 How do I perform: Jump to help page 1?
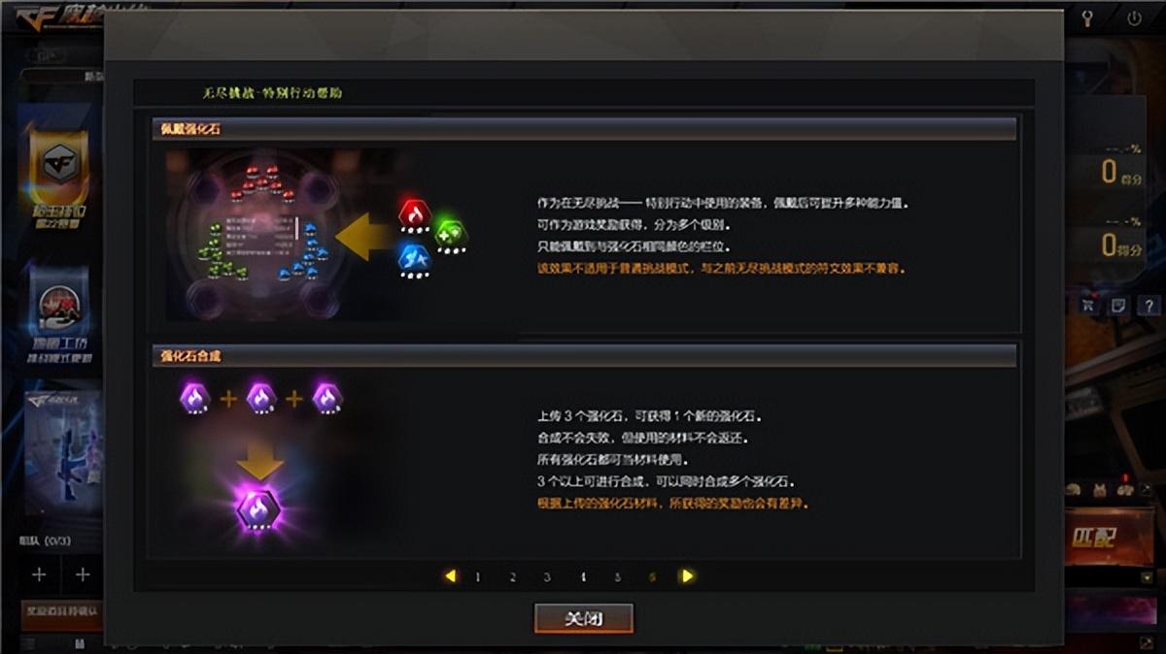pos(478,576)
